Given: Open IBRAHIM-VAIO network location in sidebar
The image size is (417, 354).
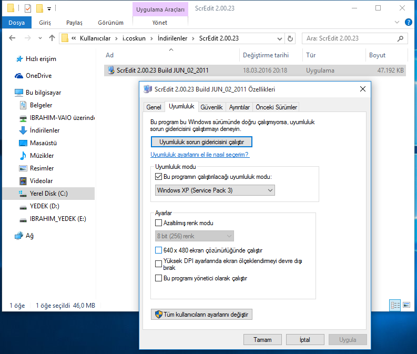Looking at the screenshot, I should (x=57, y=117).
